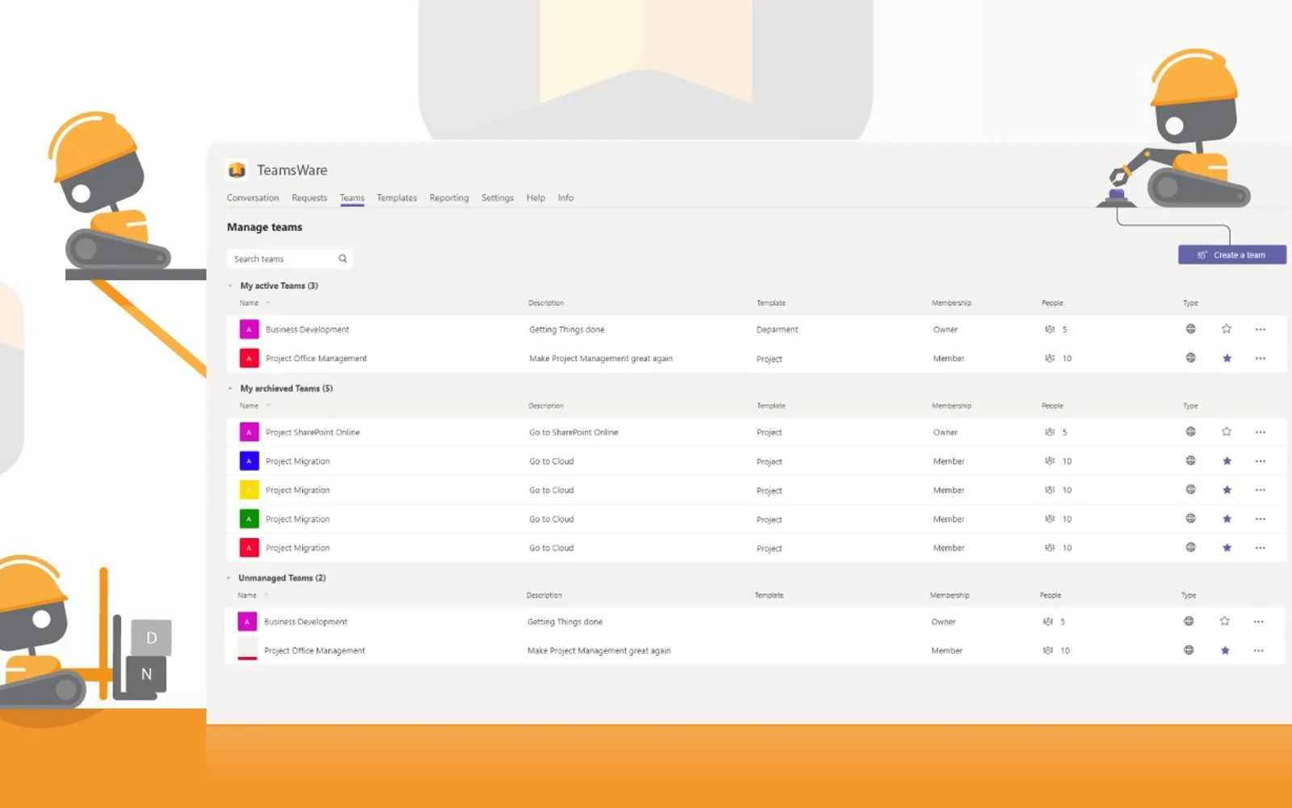The width and height of the screenshot is (1292, 808).
Task: Open more options for Project SharePoint Online
Action: pyautogui.click(x=1261, y=432)
